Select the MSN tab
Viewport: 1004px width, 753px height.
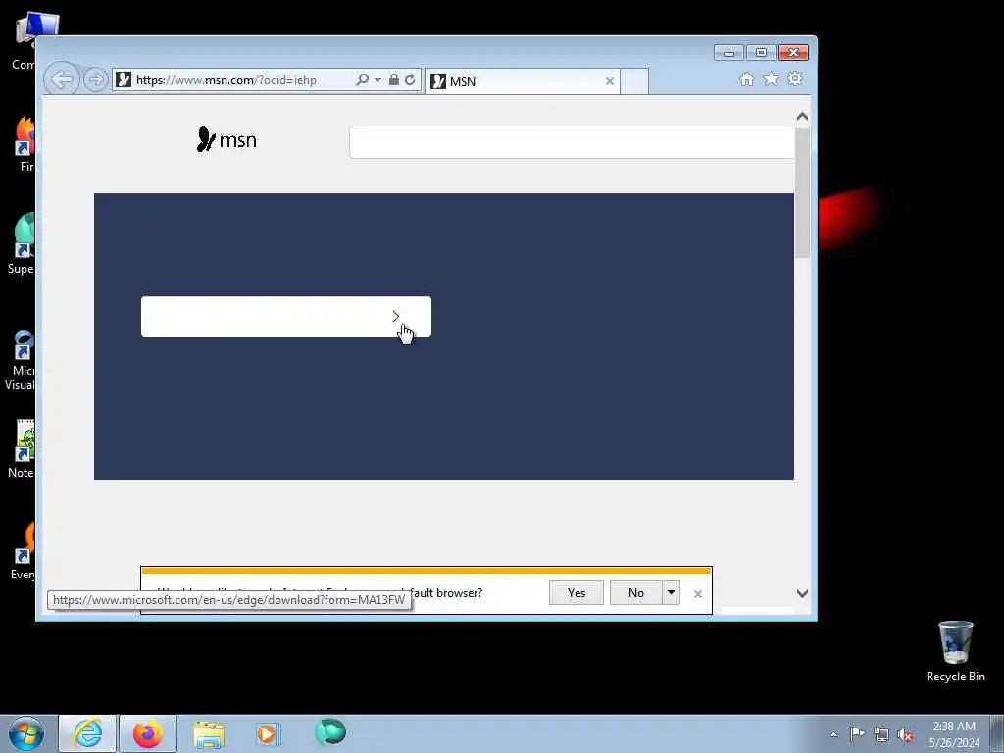522,81
